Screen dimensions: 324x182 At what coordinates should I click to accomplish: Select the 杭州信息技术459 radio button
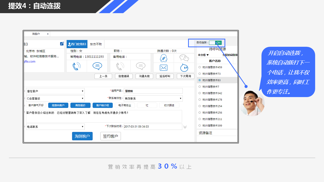tap(200, 67)
